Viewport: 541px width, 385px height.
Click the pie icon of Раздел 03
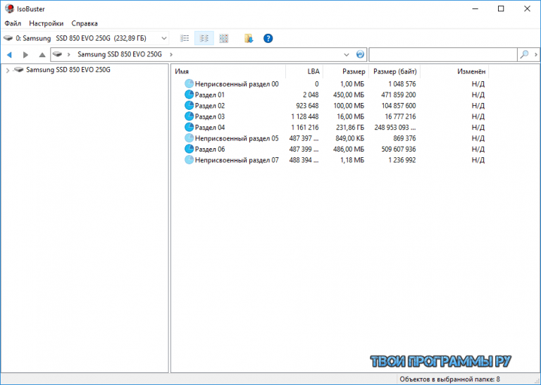click(x=189, y=116)
